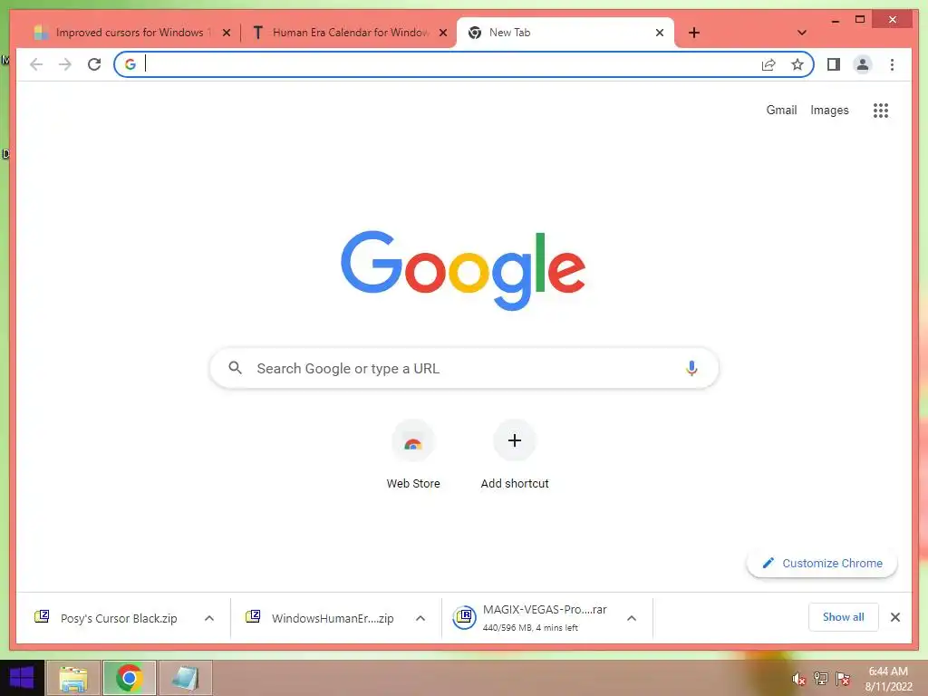
Task: Open Chrome's three-dot menu
Action: (892, 64)
